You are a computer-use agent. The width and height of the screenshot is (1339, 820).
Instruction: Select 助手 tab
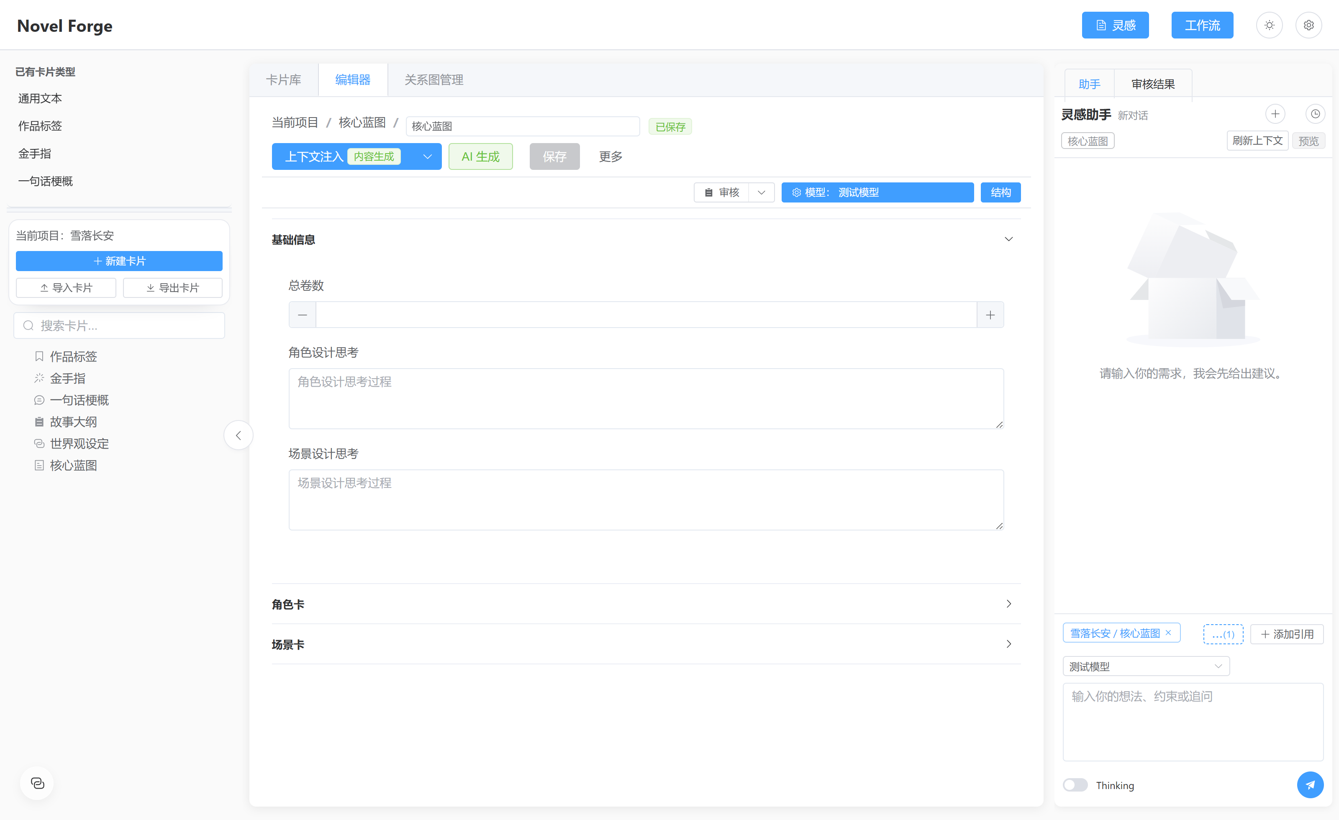(x=1090, y=84)
